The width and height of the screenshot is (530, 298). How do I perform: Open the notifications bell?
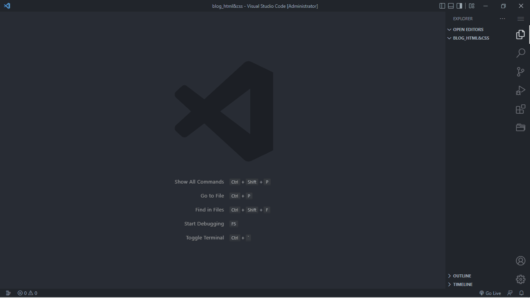click(x=521, y=293)
